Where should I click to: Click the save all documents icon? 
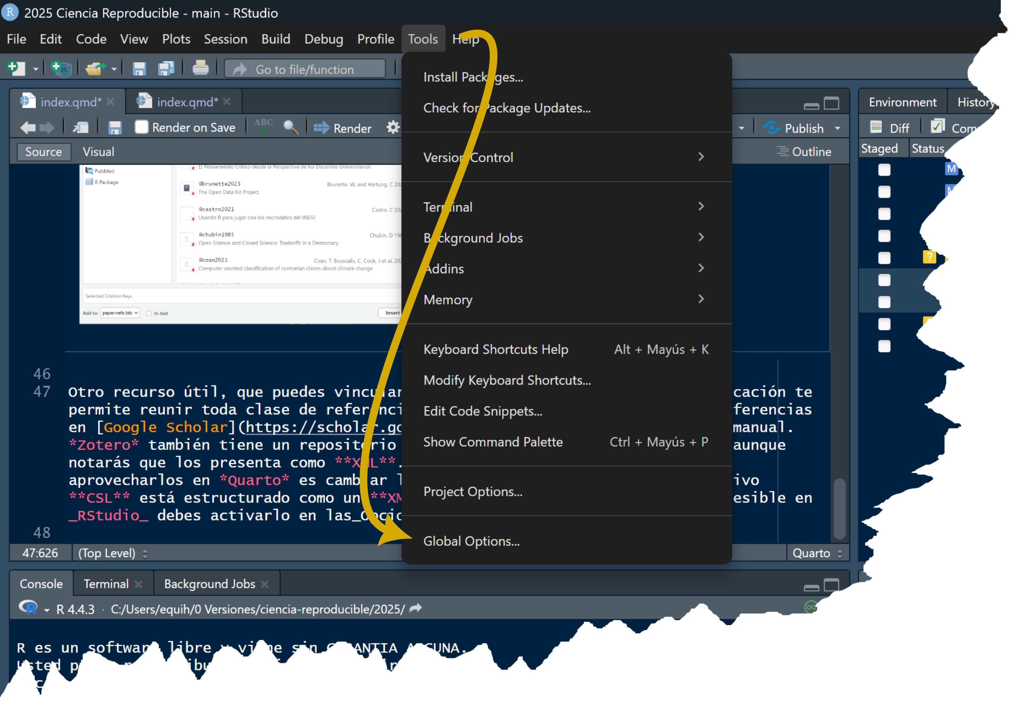[166, 68]
